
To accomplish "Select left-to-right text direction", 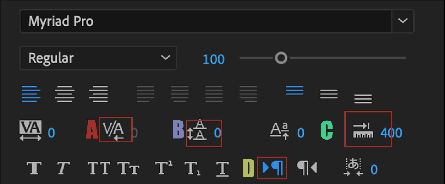I will [x=271, y=168].
